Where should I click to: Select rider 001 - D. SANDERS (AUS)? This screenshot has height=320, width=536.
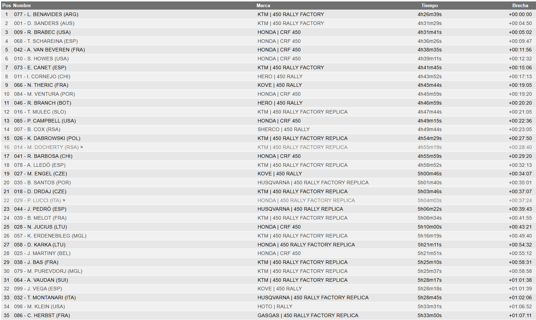click(44, 23)
